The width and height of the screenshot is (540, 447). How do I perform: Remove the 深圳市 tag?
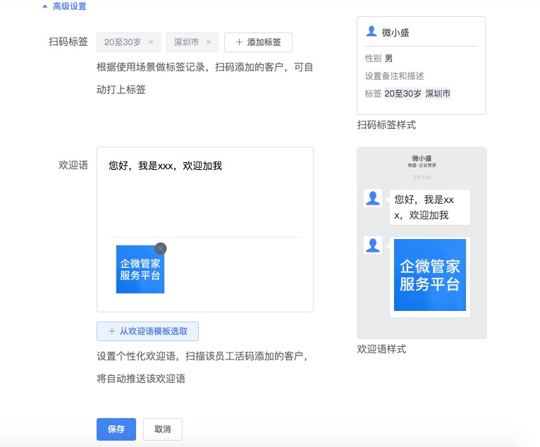[x=209, y=42]
